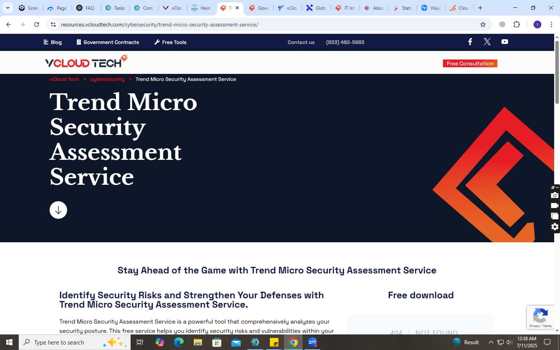Click the gallery icon in side widget

(x=555, y=216)
